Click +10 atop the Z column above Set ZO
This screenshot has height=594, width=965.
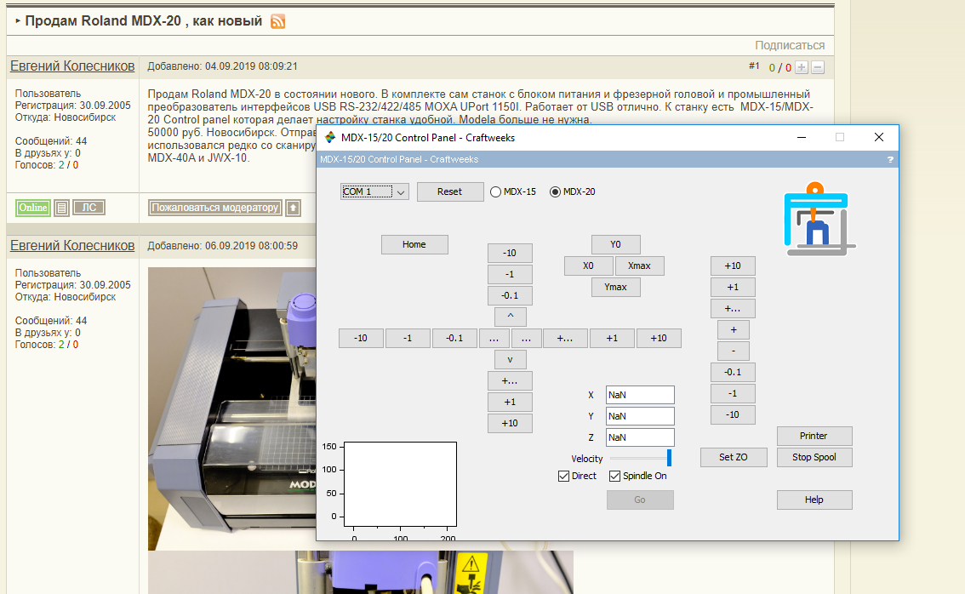[x=733, y=266]
